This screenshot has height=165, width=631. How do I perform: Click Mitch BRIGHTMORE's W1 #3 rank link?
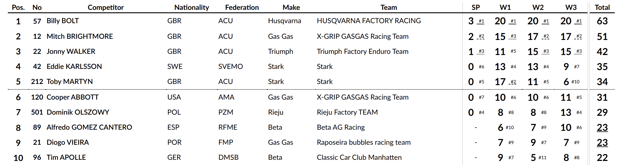(513, 36)
